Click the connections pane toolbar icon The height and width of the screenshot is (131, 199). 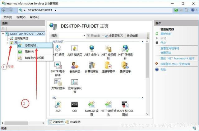[3, 29]
